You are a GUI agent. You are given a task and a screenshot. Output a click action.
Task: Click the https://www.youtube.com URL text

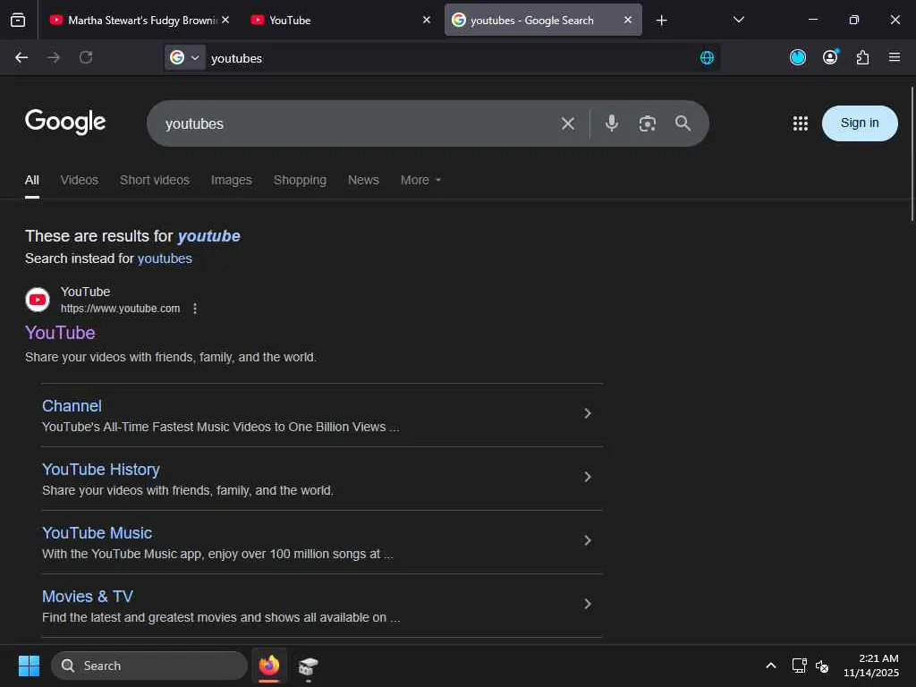click(121, 309)
